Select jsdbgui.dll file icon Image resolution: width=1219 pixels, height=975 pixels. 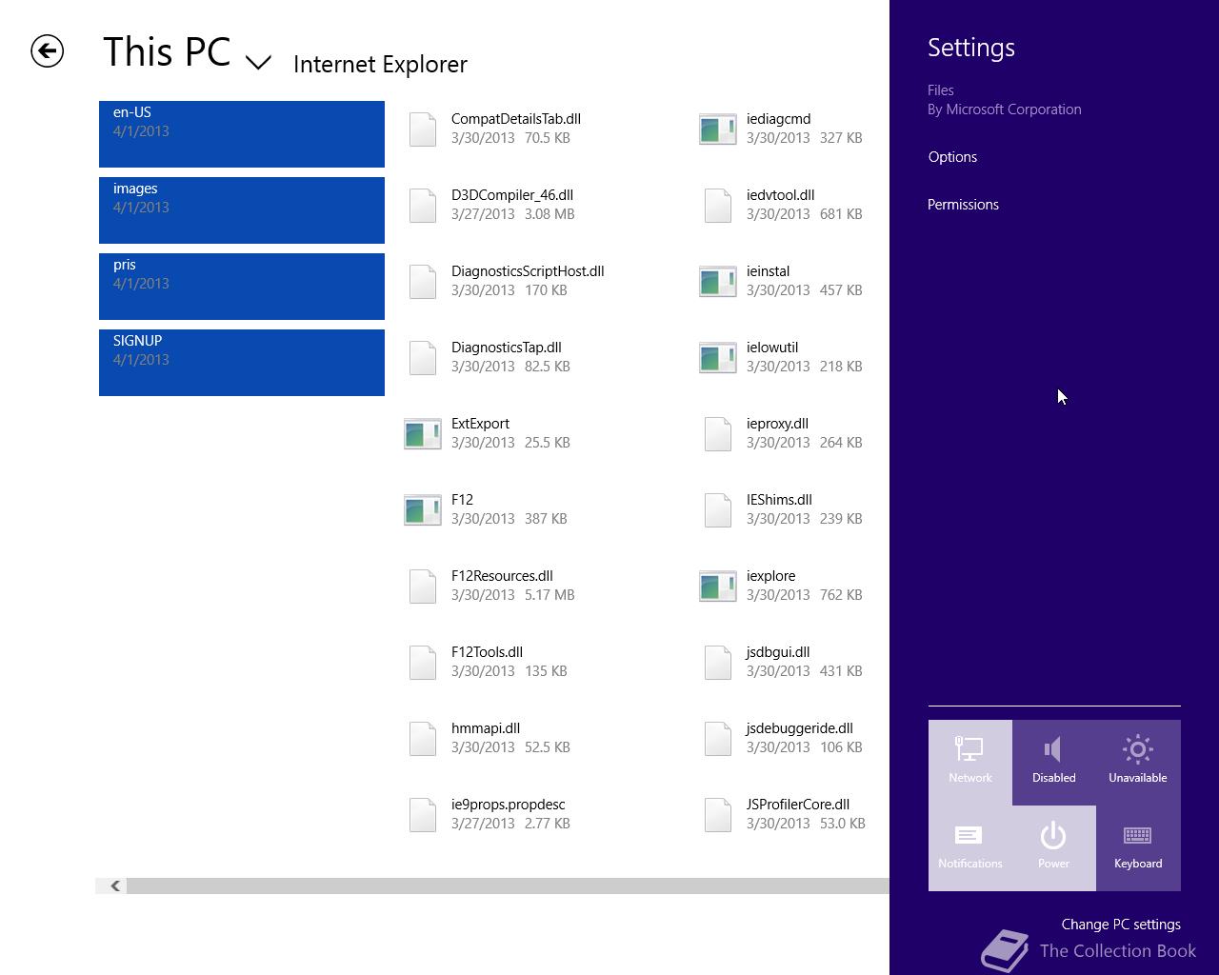718,663
